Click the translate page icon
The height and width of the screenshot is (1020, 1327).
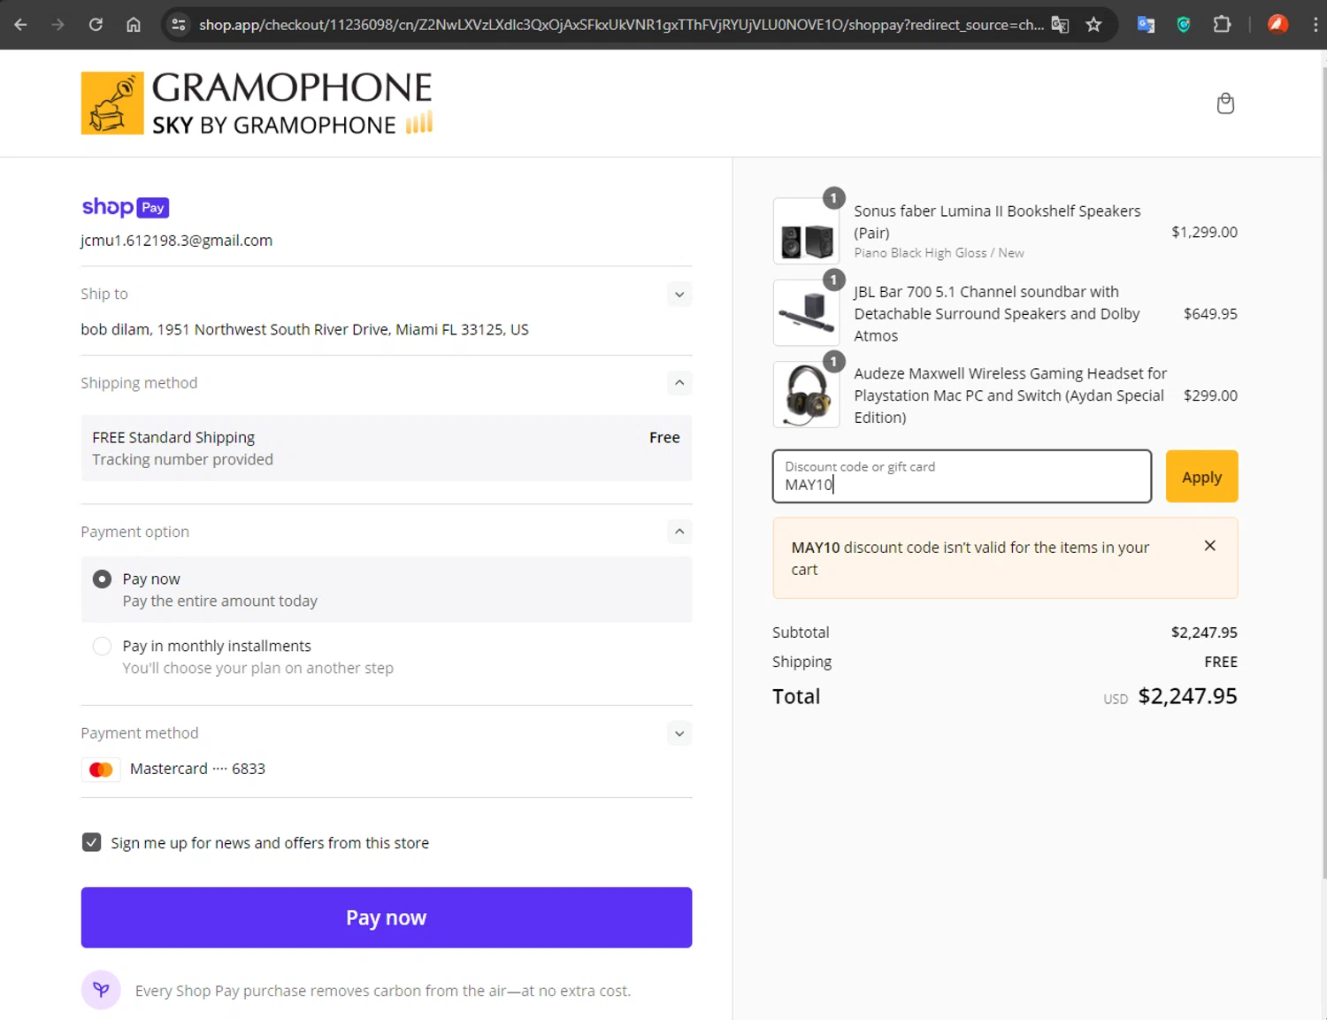pyautogui.click(x=1060, y=25)
